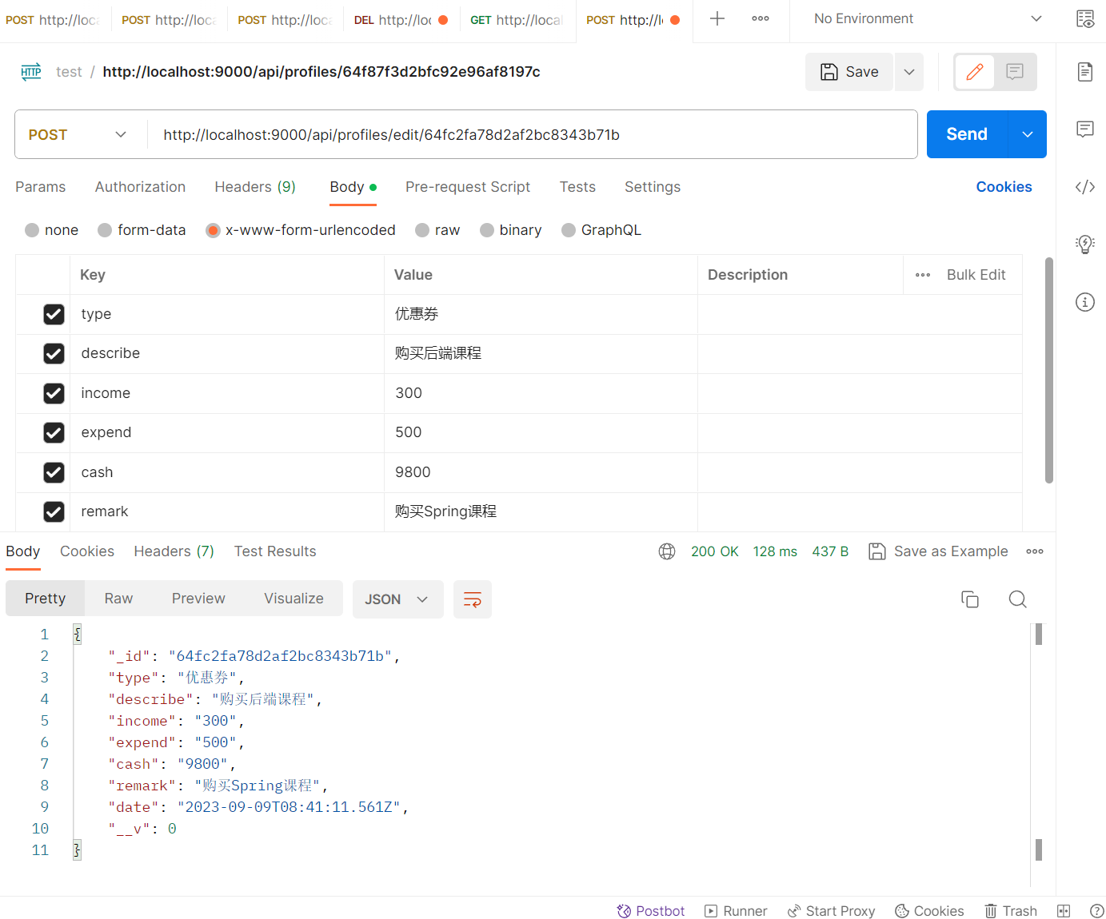
Task: Click the documentation icon in right sidebar
Action: tap(1084, 72)
